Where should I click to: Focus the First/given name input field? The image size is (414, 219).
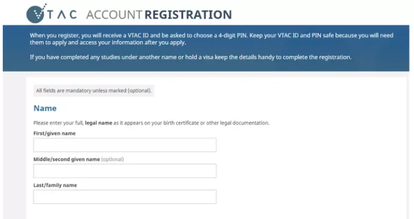[125, 145]
